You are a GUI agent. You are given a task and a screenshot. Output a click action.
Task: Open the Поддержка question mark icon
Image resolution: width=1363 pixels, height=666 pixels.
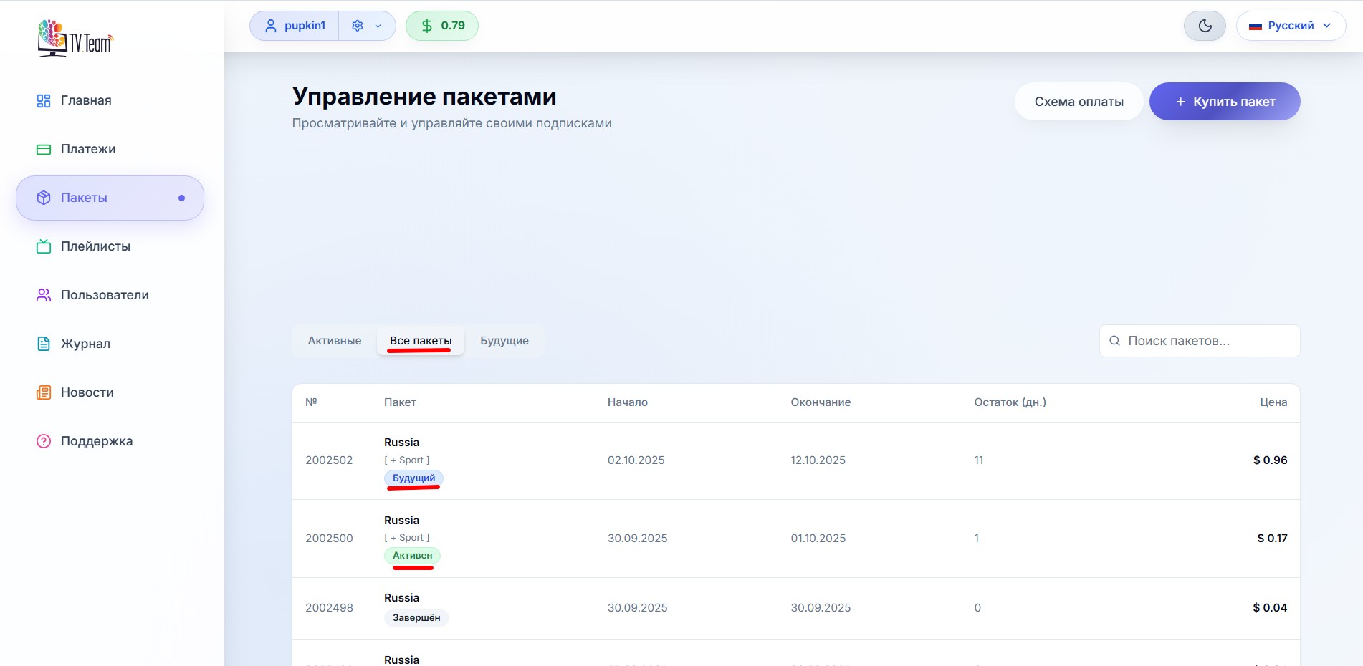(x=44, y=442)
